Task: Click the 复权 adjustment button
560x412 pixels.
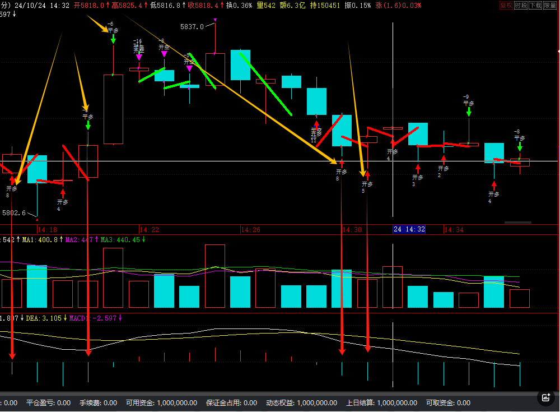Action: click(x=506, y=6)
